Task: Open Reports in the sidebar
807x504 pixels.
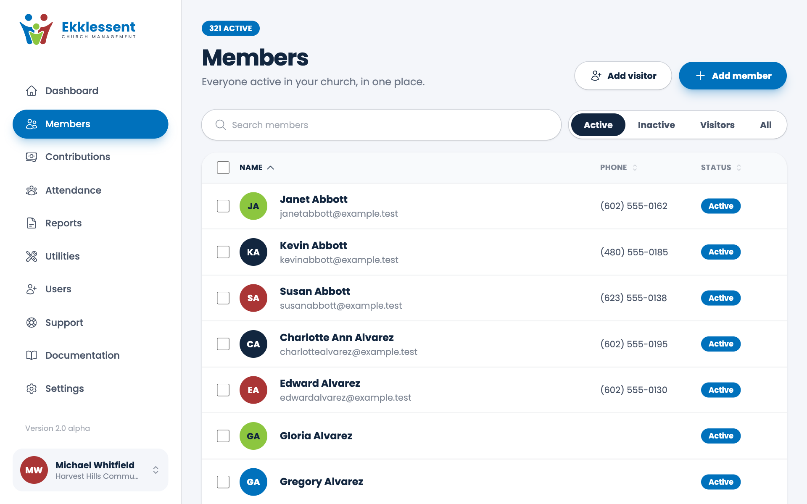Action: 90,223
